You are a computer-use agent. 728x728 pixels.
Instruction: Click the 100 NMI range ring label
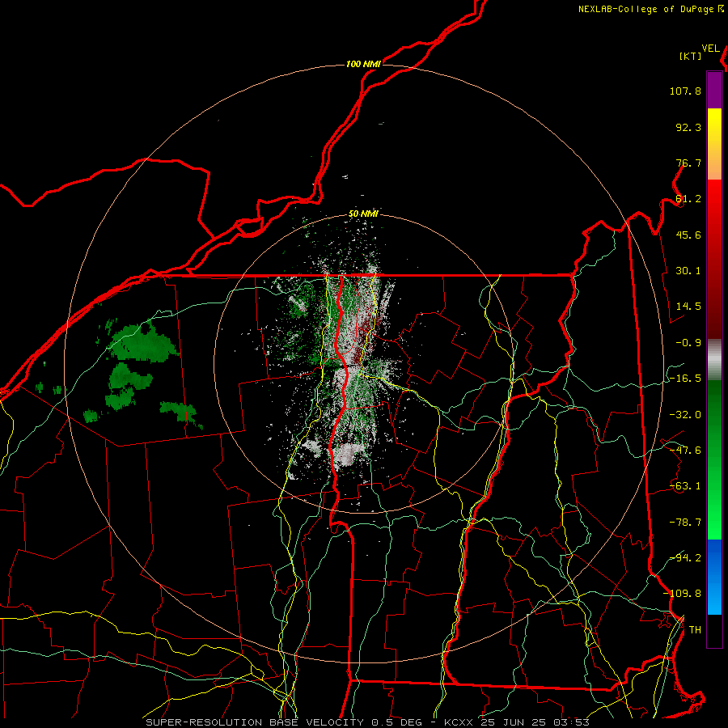363,64
